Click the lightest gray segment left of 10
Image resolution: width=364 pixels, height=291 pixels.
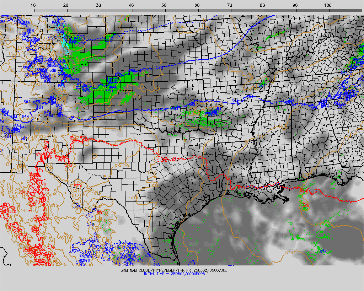[x=18, y=10]
